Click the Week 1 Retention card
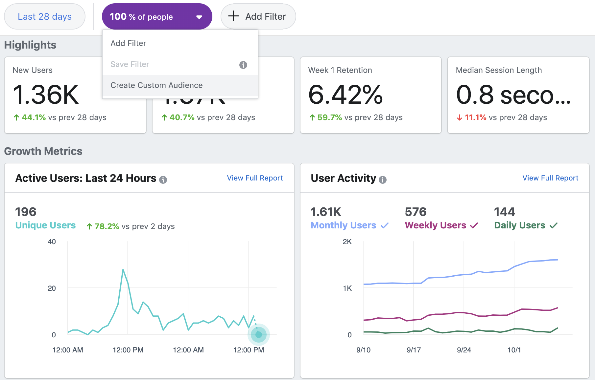 click(370, 95)
